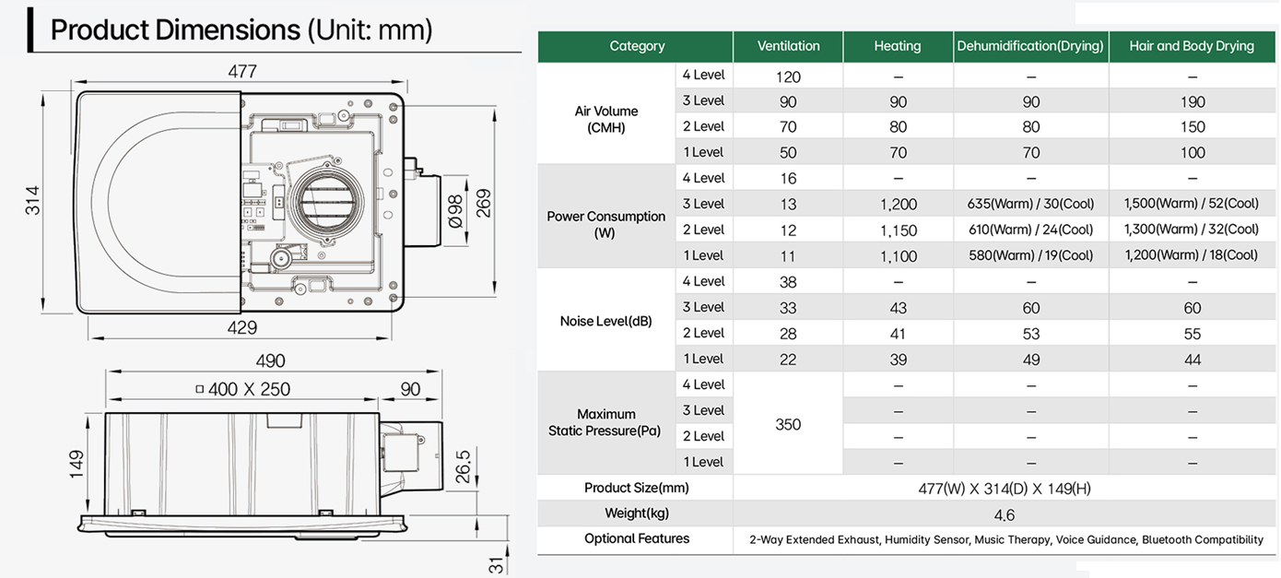The image size is (1281, 578).
Task: Click ventilation noise value 38
Action: tap(788, 282)
